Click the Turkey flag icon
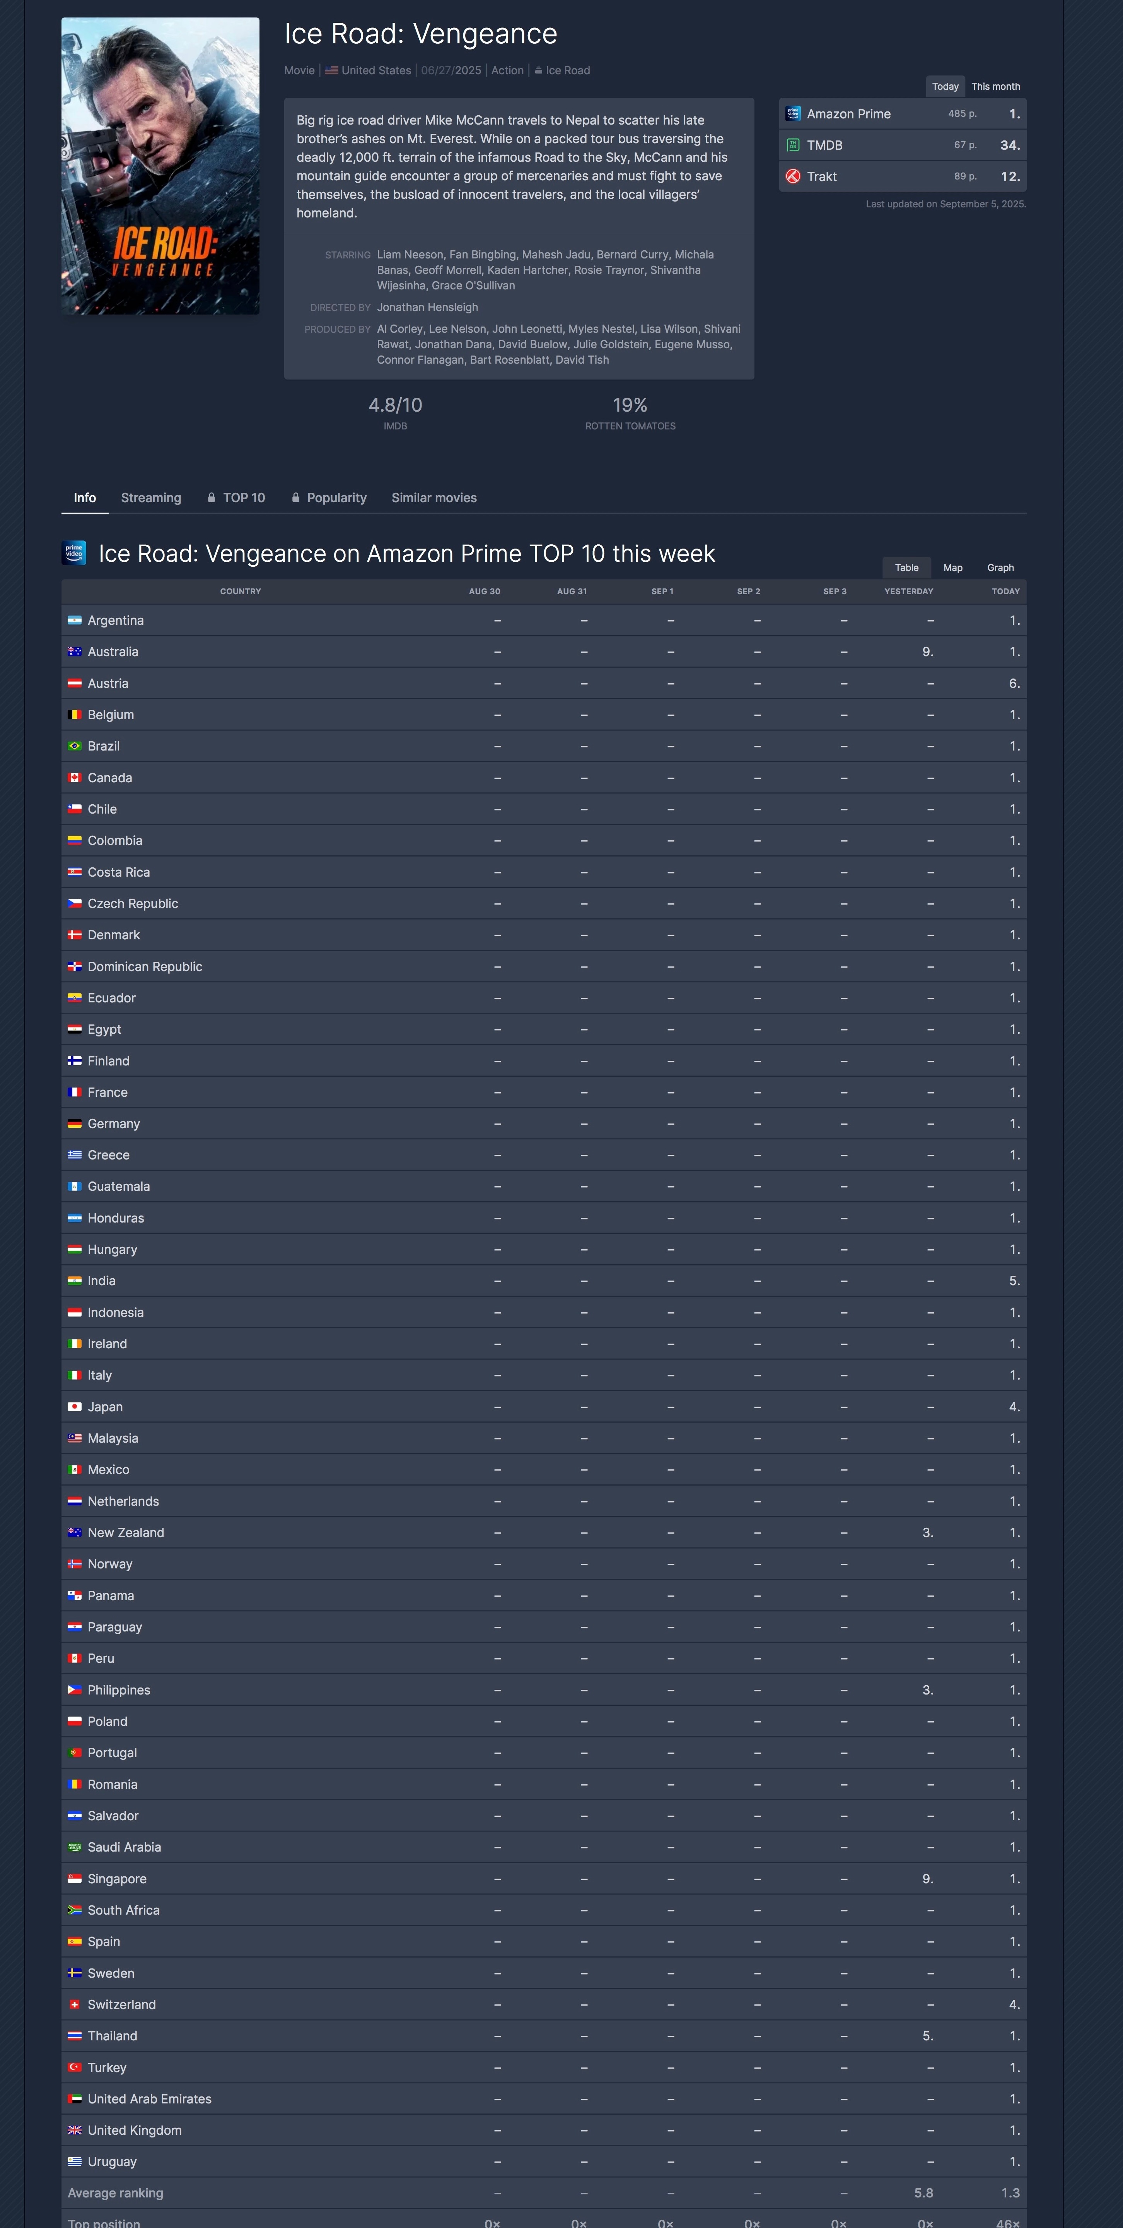 coord(74,2068)
